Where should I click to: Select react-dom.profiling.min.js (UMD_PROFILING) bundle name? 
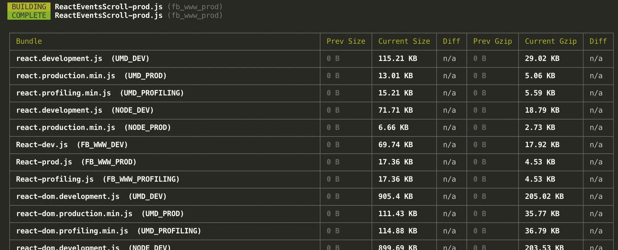(x=108, y=231)
